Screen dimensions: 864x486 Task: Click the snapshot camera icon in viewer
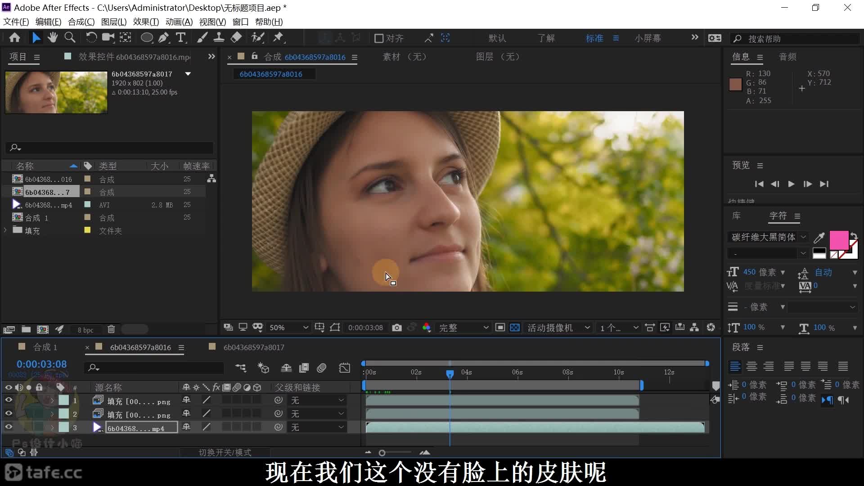coord(396,328)
